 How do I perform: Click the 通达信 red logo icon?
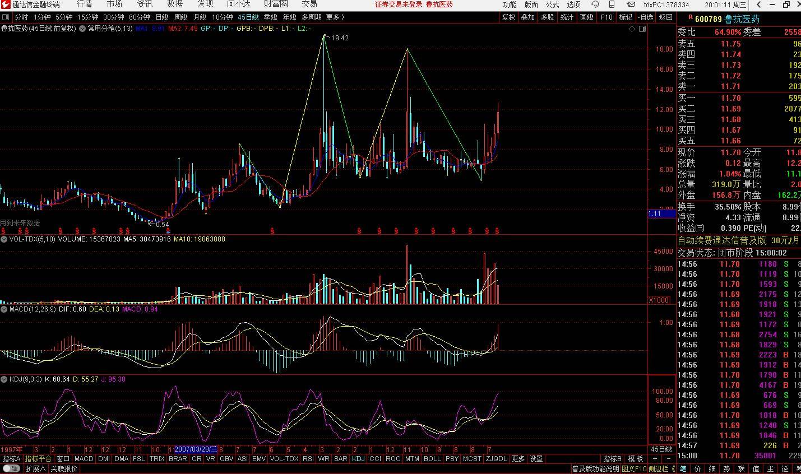point(5,4)
